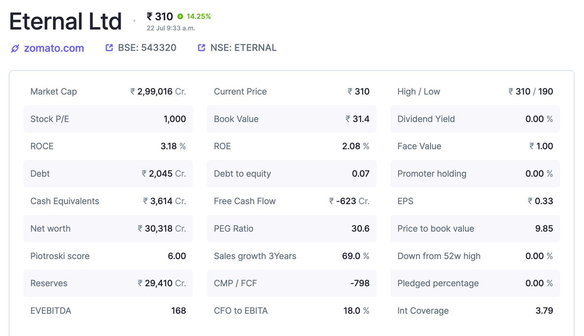
Task: Click the Stock P/E value 1,000
Action: point(175,119)
